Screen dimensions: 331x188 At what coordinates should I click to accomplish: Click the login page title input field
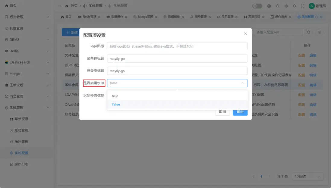click(177, 71)
